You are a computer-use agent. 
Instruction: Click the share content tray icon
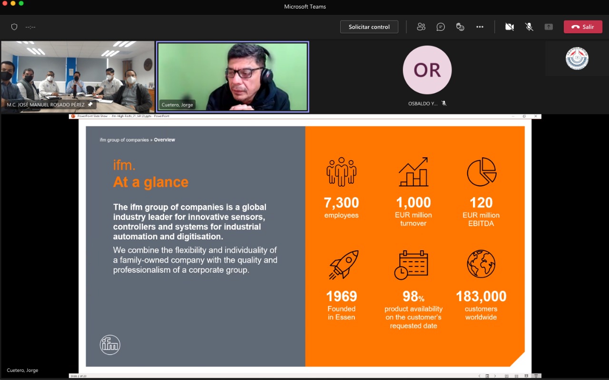point(549,27)
